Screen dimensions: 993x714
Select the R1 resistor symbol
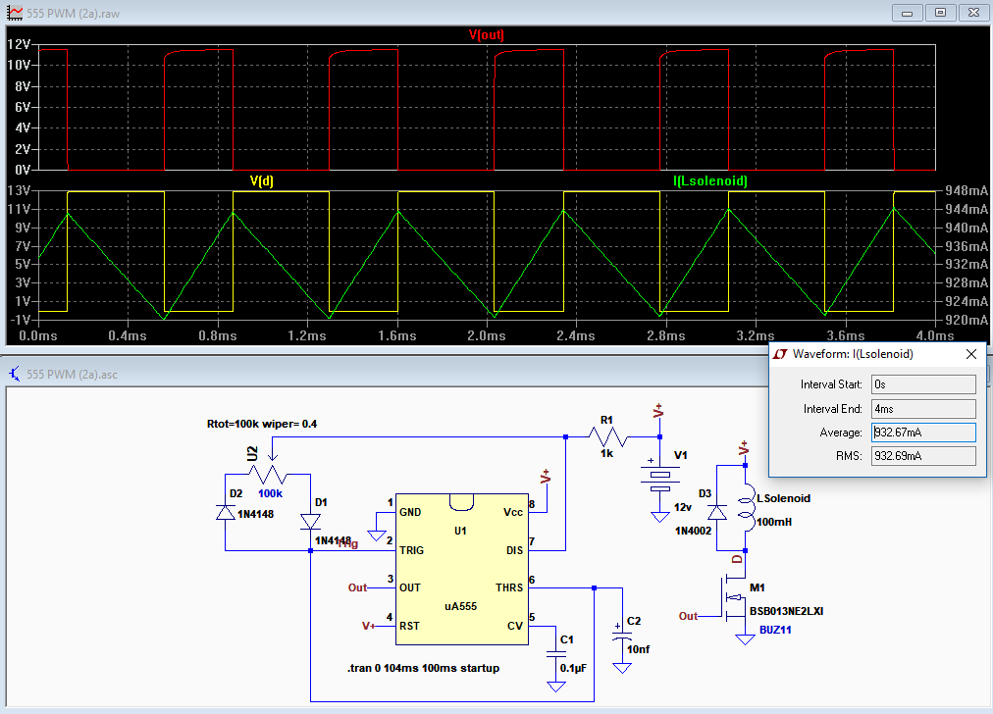tap(607, 436)
